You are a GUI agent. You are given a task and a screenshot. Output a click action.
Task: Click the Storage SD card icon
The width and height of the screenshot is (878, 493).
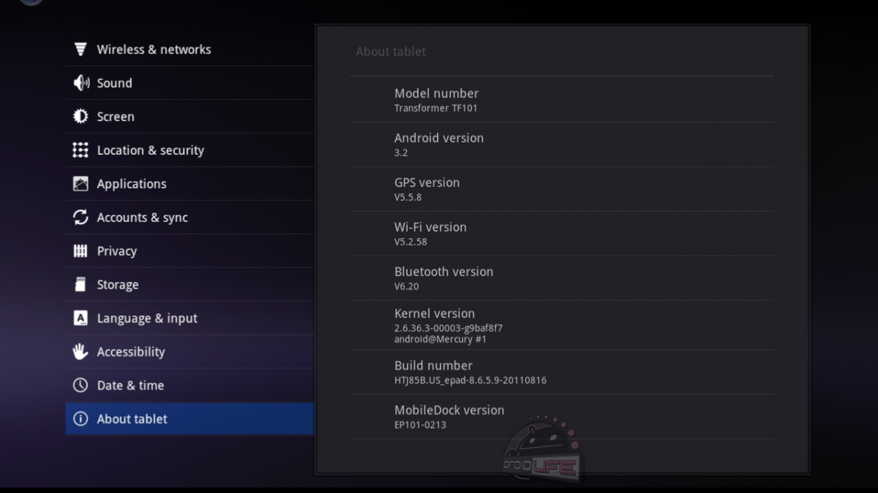pyautogui.click(x=80, y=285)
